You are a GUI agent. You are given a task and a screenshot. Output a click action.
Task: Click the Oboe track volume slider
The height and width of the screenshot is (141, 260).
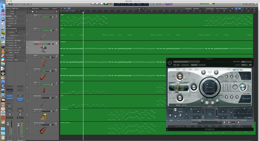48,17
